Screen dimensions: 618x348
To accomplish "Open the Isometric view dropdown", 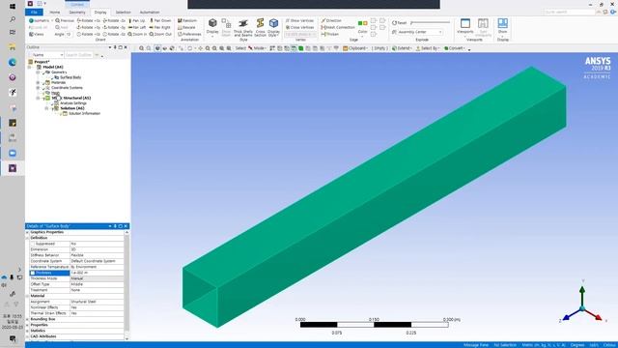I will click(41, 20).
